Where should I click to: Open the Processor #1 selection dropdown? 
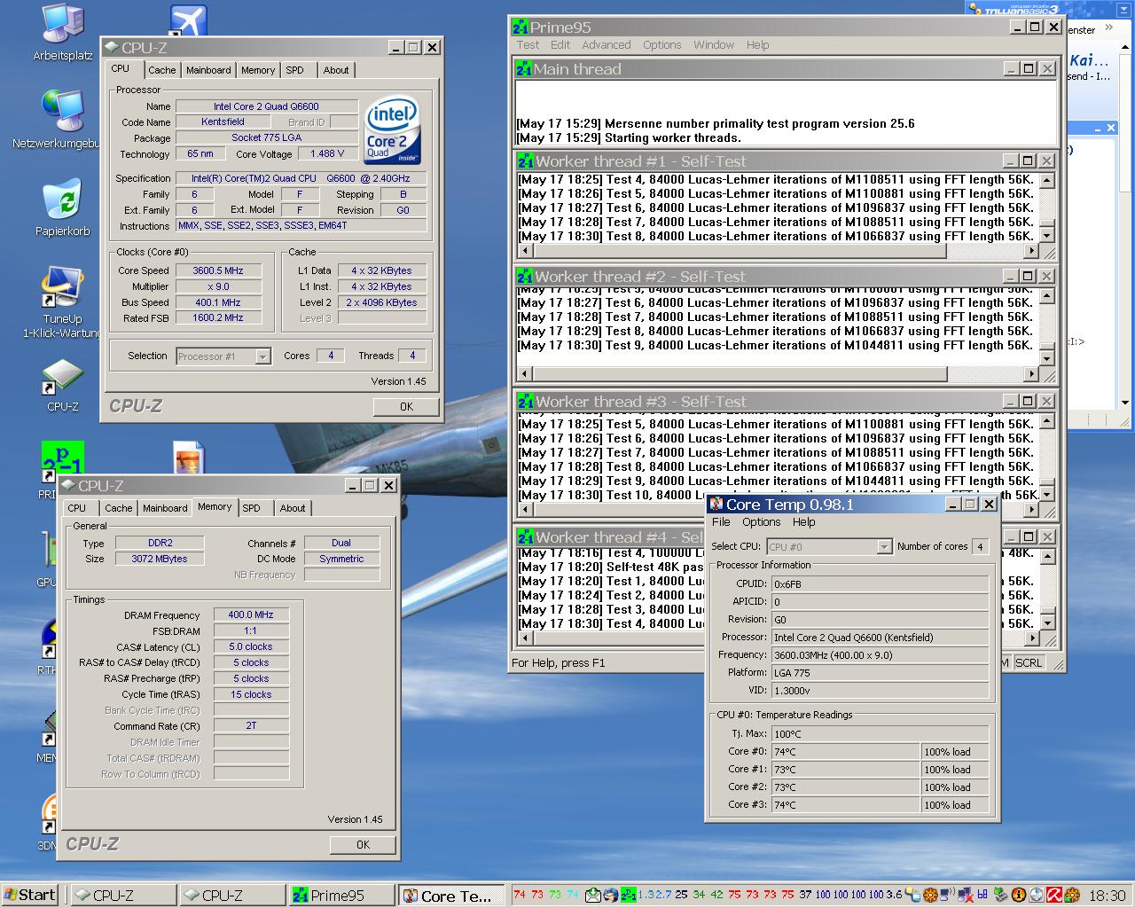262,356
